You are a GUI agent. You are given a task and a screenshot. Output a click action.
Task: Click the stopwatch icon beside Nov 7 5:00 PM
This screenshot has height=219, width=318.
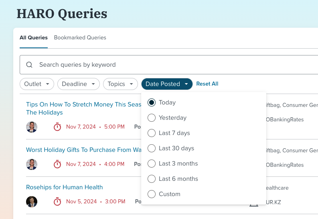57,127
